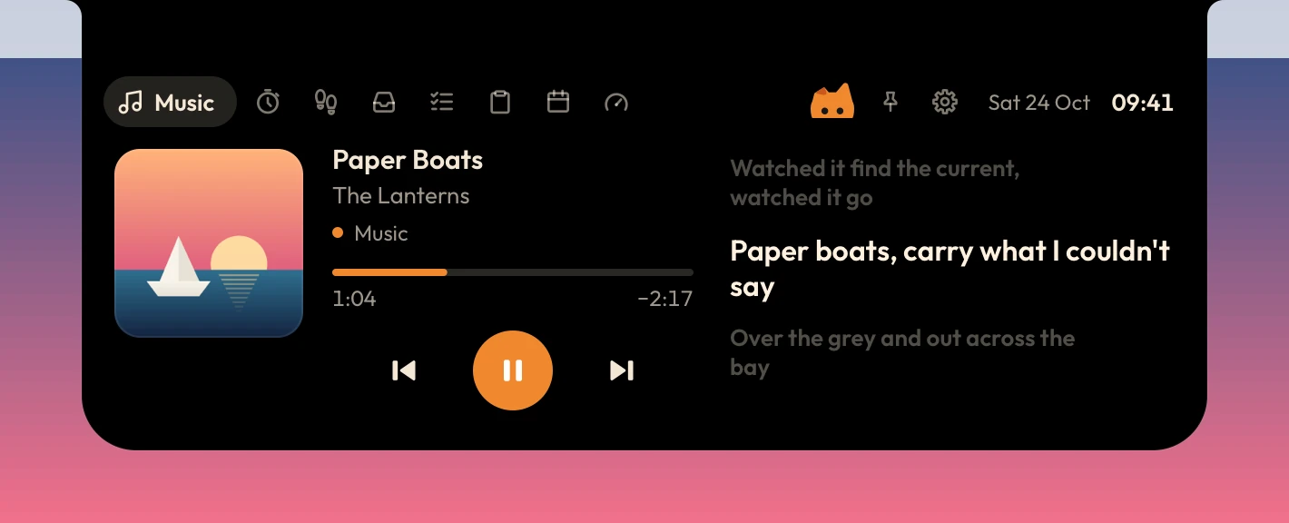Click the Paper Boats album artwork
This screenshot has width=1289, height=523.
[x=209, y=243]
